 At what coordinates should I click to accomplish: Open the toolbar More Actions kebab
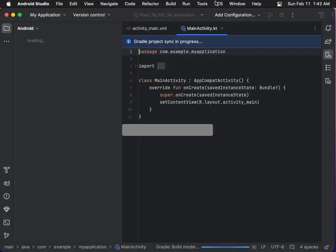click(x=293, y=15)
